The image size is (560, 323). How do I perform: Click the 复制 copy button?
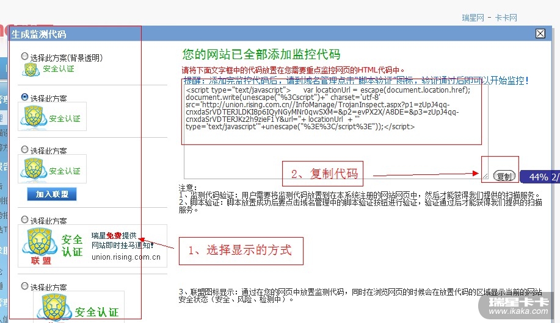click(504, 176)
